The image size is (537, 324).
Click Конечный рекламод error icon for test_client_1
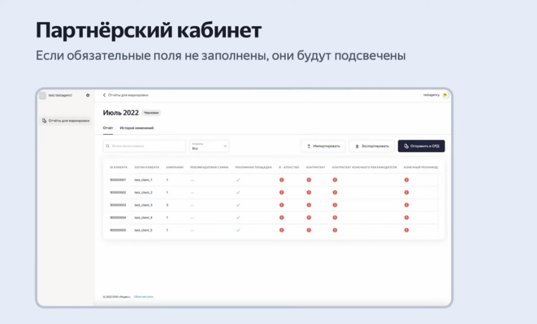pyautogui.click(x=406, y=180)
